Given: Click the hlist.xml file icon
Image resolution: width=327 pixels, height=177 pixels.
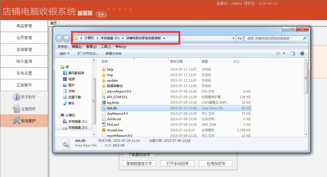Looking at the screenshot, I should tap(104, 124).
